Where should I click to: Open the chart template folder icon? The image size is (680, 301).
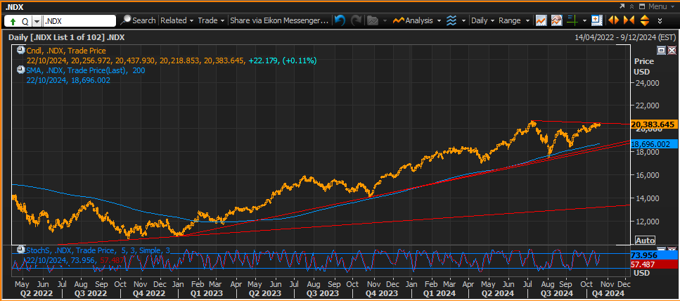click(372, 20)
